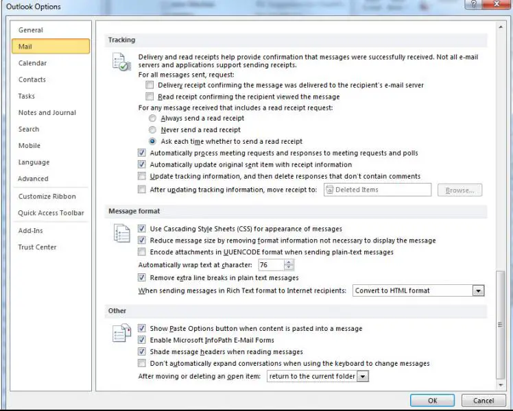Uncheck Shade message headers when reading
Image resolution: width=513 pixels, height=411 pixels.
point(142,352)
